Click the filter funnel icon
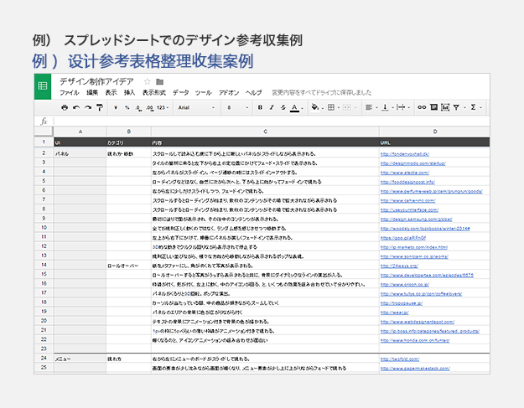Screen dimensions: 524x408 tap(456, 107)
